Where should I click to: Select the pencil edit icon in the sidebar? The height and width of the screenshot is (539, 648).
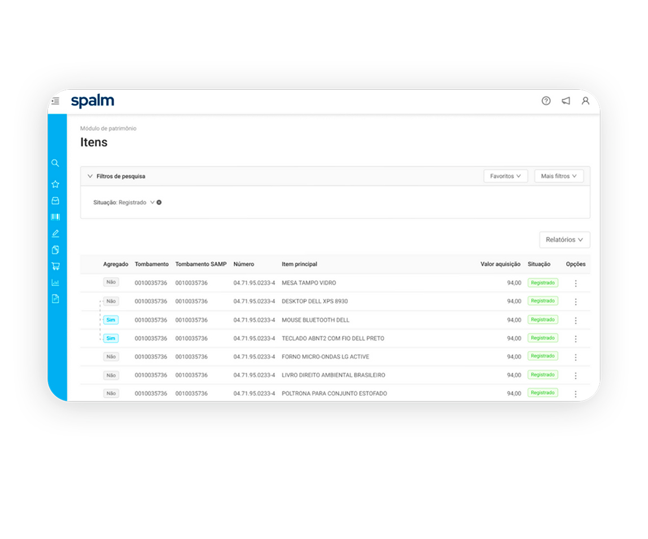pyautogui.click(x=55, y=233)
